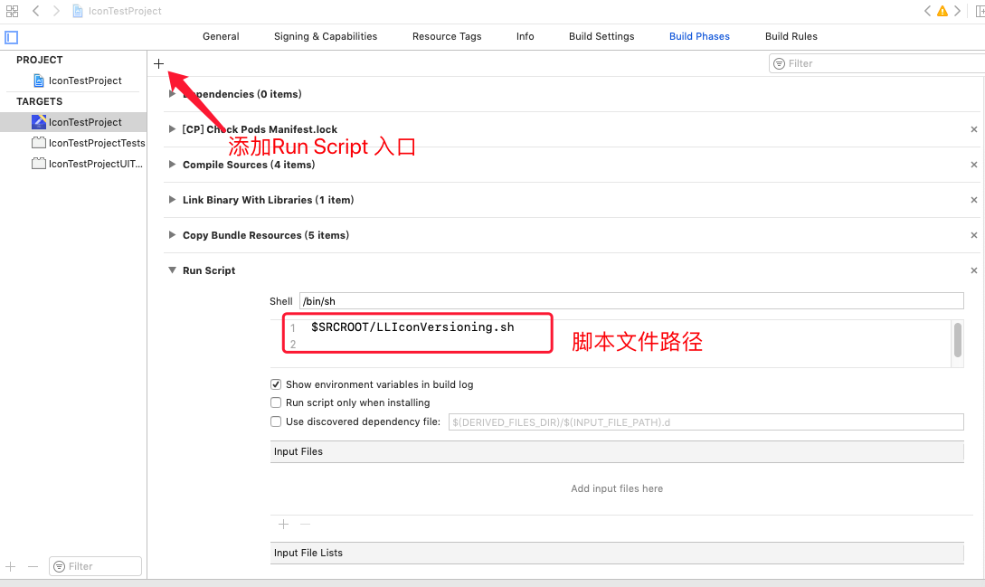Focus the build phases Filter field

click(879, 63)
